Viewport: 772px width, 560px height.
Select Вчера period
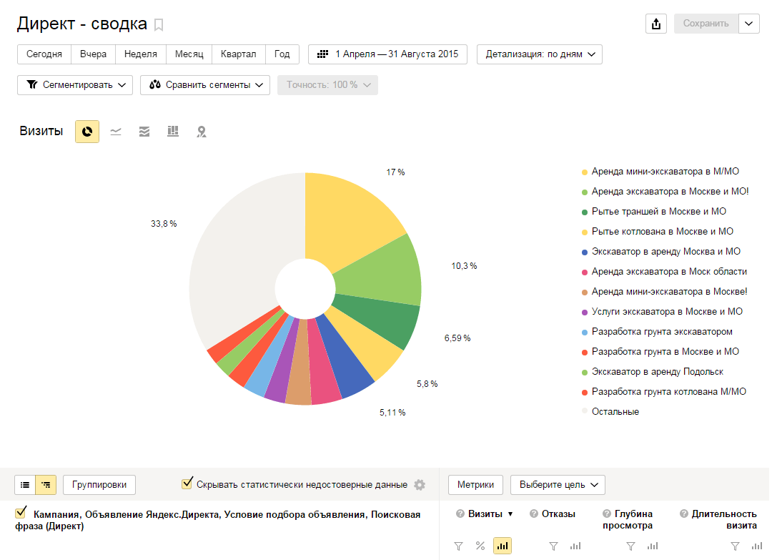pyautogui.click(x=93, y=54)
